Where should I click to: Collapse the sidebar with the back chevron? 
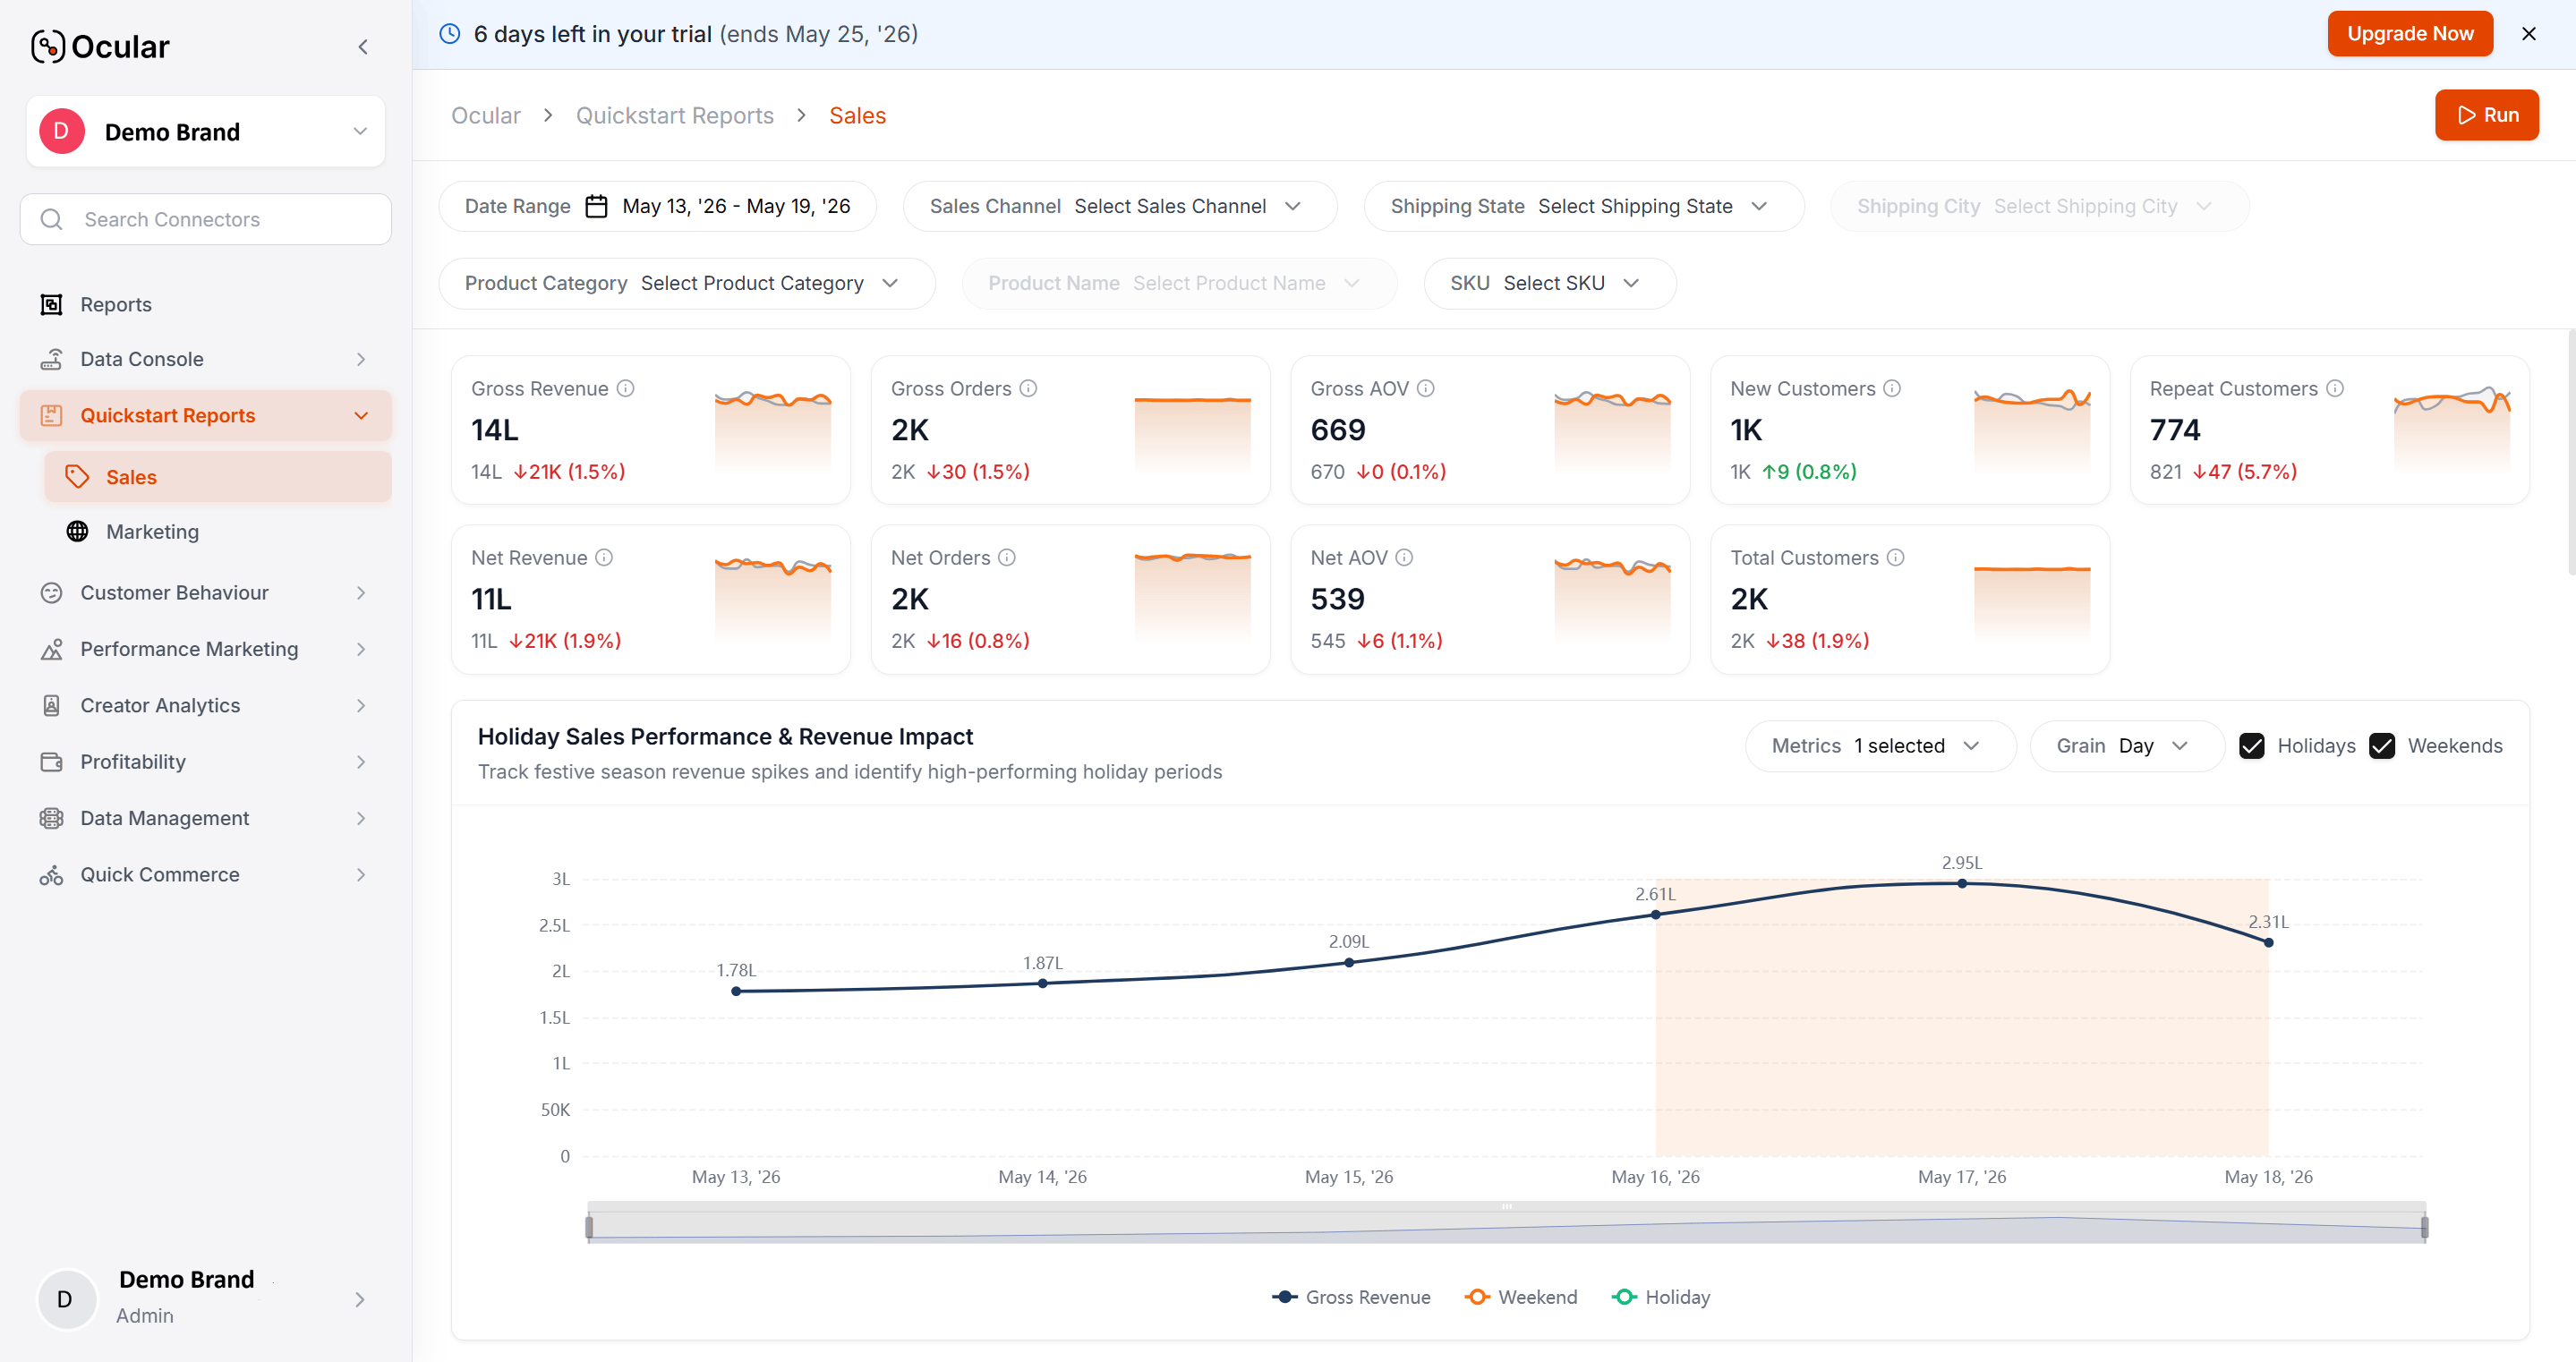pyautogui.click(x=363, y=47)
